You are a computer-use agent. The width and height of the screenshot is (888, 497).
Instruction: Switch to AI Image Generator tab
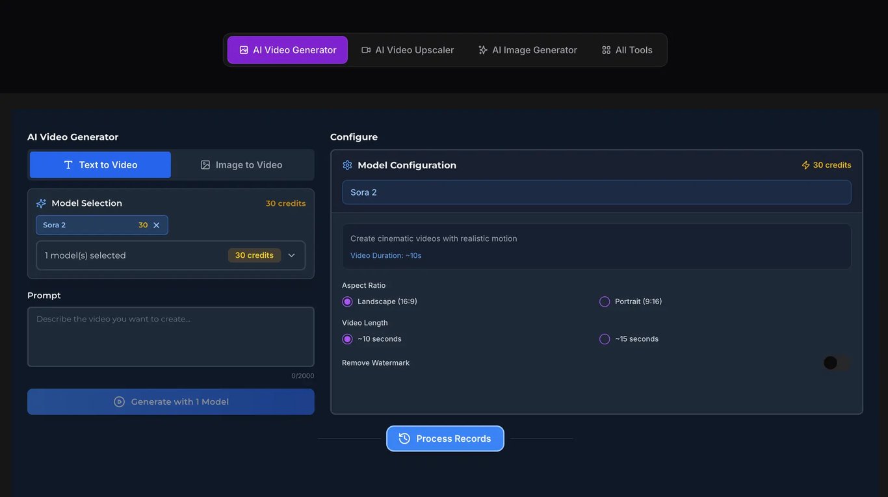click(527, 50)
